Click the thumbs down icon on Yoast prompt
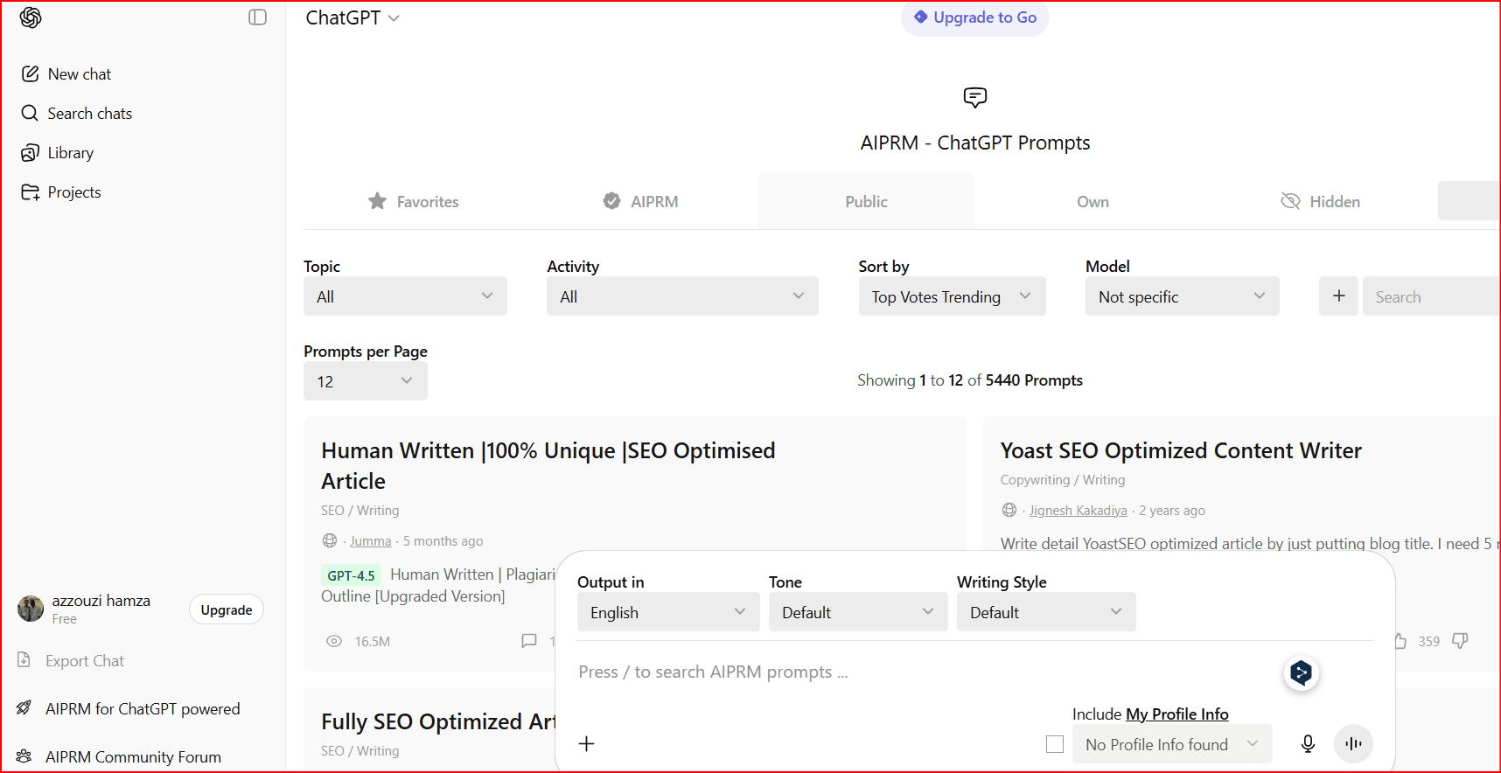The image size is (1501, 773). click(x=1460, y=641)
